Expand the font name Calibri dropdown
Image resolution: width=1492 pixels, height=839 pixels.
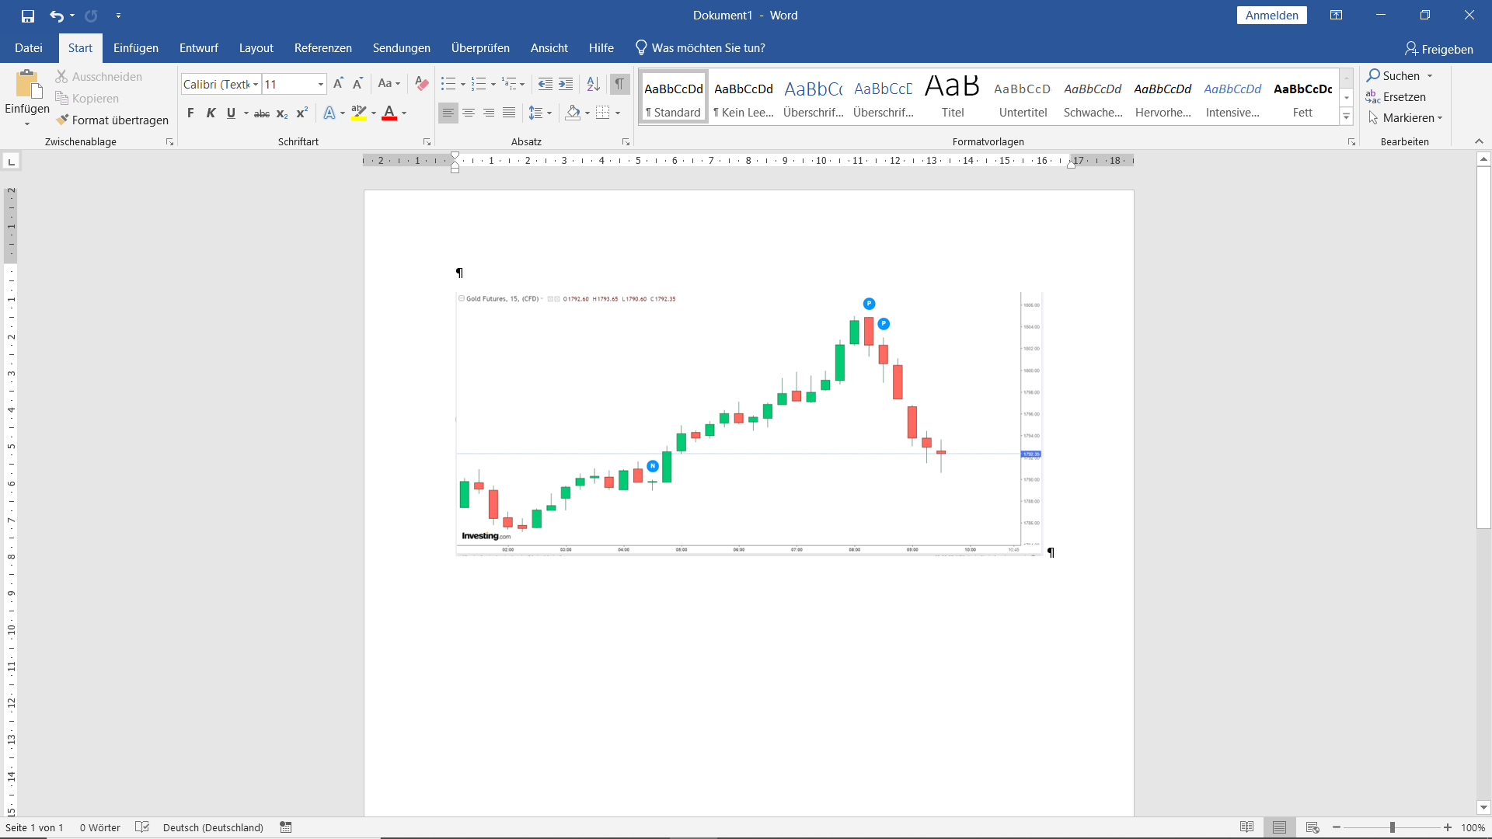(255, 84)
